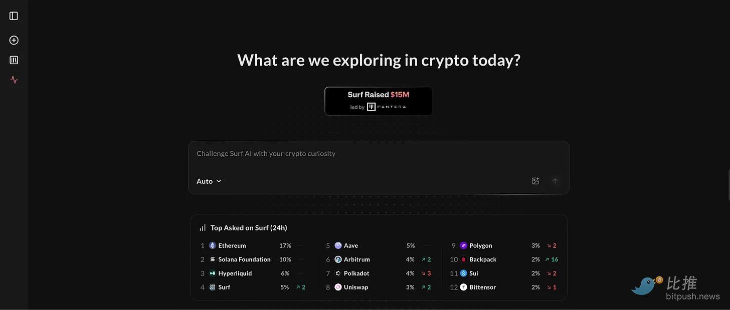This screenshot has height=310, width=730.
Task: Open the Bittensor trending entry
Action: pos(482,287)
